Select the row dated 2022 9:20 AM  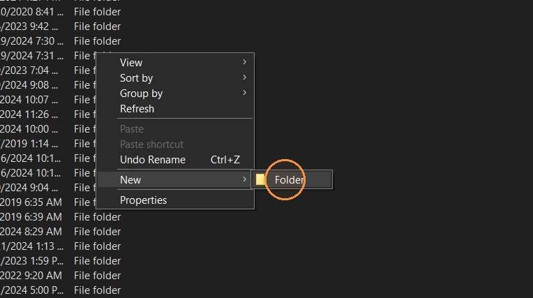pyautogui.click(x=61, y=275)
